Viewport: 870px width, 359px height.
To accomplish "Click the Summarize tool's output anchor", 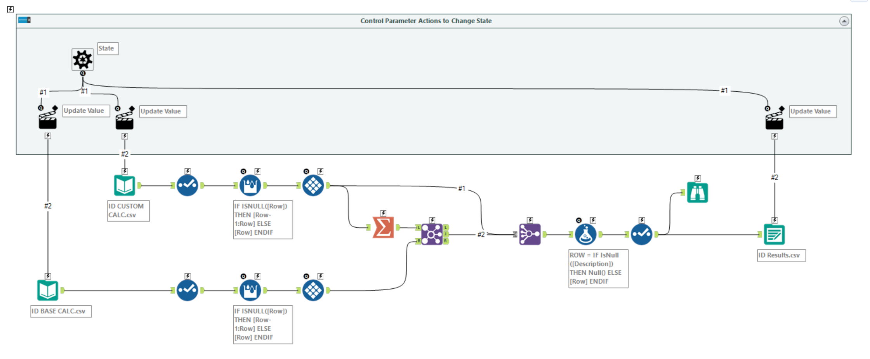I will click(398, 227).
